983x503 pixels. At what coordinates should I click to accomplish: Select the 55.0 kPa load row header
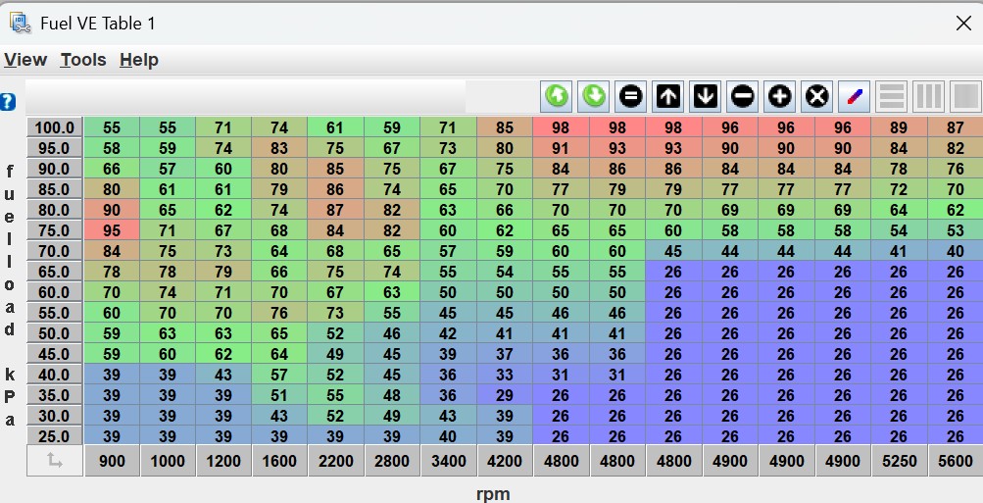pyautogui.click(x=55, y=313)
